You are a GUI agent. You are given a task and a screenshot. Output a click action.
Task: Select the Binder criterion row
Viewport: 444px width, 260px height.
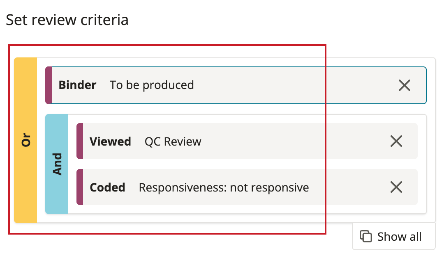(x=236, y=85)
